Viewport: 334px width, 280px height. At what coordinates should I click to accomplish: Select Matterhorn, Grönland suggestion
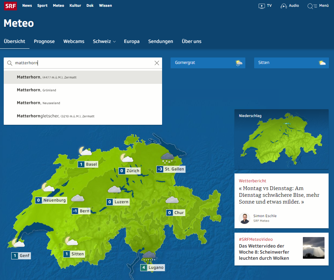83,90
